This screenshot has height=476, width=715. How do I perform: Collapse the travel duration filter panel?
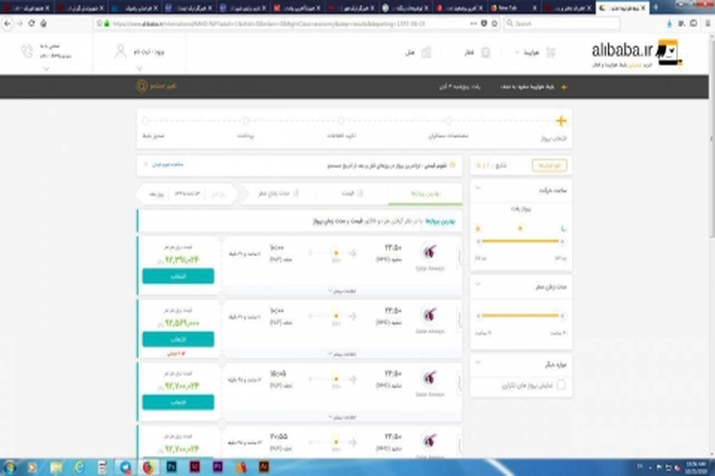click(477, 285)
